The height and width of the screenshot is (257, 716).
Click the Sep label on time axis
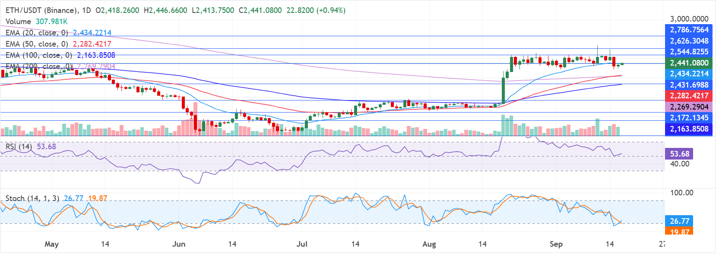[x=556, y=244]
